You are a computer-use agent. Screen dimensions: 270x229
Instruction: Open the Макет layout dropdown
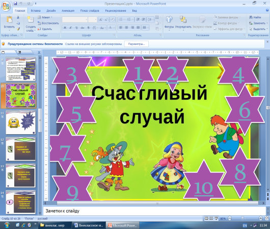click(45, 17)
